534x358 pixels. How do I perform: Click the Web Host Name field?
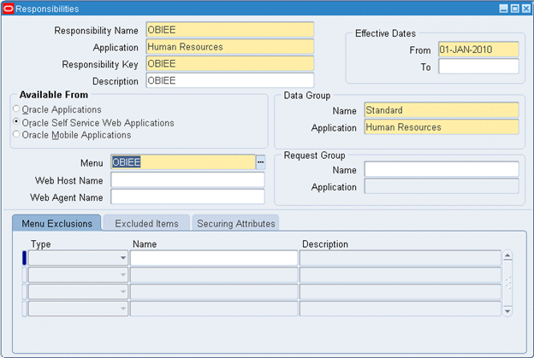click(187, 179)
